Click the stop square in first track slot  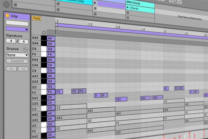16,5
